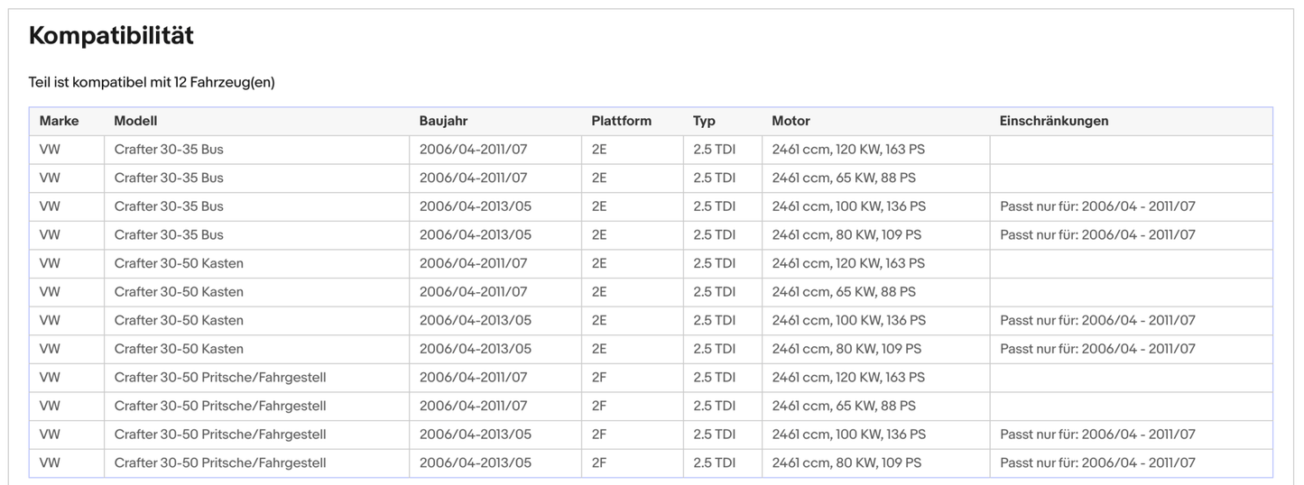
Task: Select the Crafter 30-35 Bus 80 KW motor cell
Action: pos(846,235)
